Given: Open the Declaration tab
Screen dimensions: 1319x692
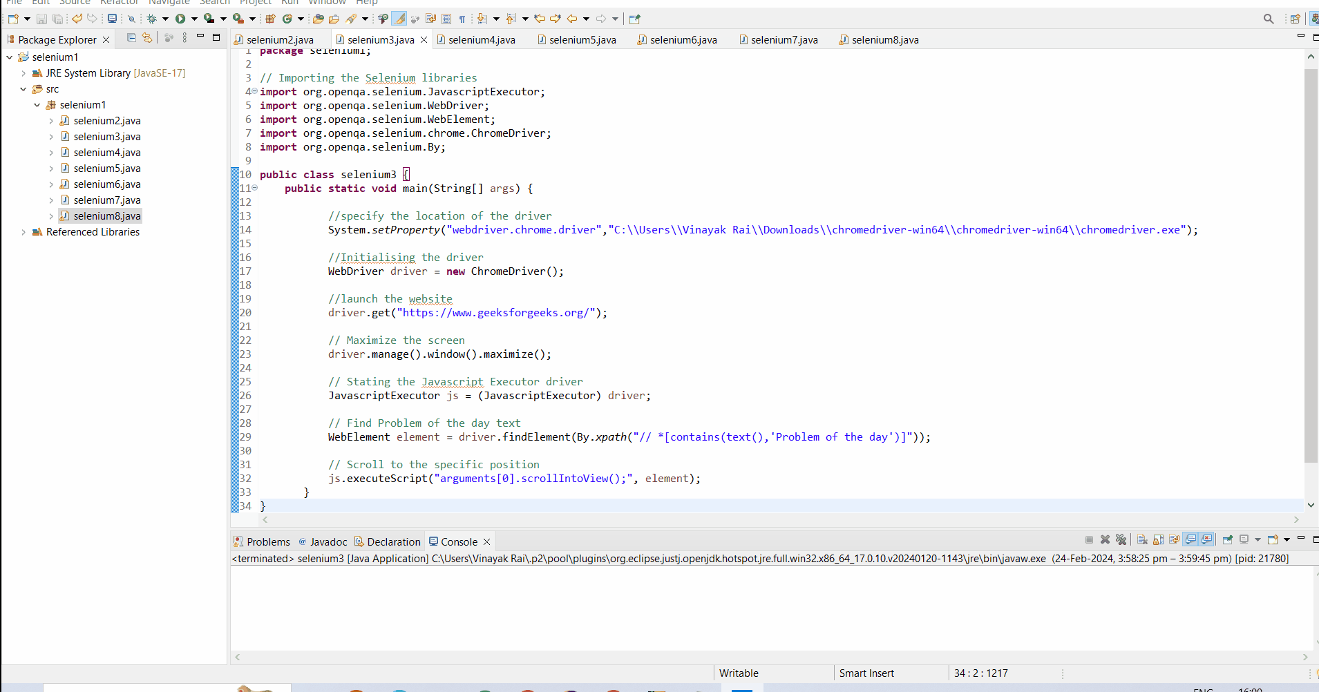Looking at the screenshot, I should (387, 541).
